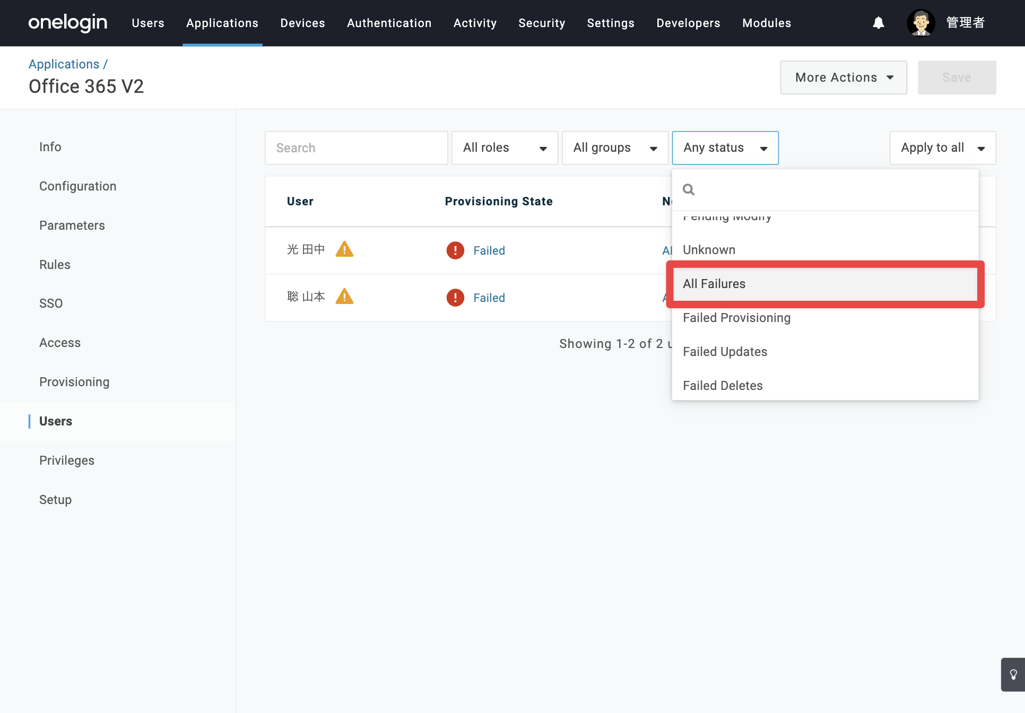This screenshot has height=713, width=1025.
Task: Open the Provisioning sidebar tab
Action: (x=74, y=382)
